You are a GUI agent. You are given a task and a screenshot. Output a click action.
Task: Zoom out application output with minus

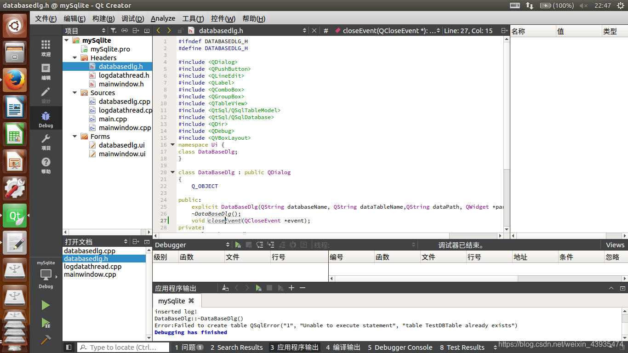(303, 288)
